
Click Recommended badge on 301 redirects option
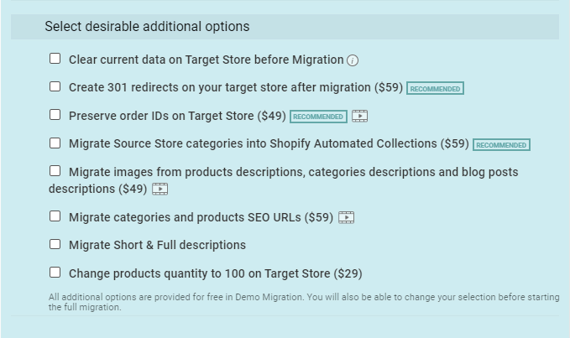(x=435, y=88)
